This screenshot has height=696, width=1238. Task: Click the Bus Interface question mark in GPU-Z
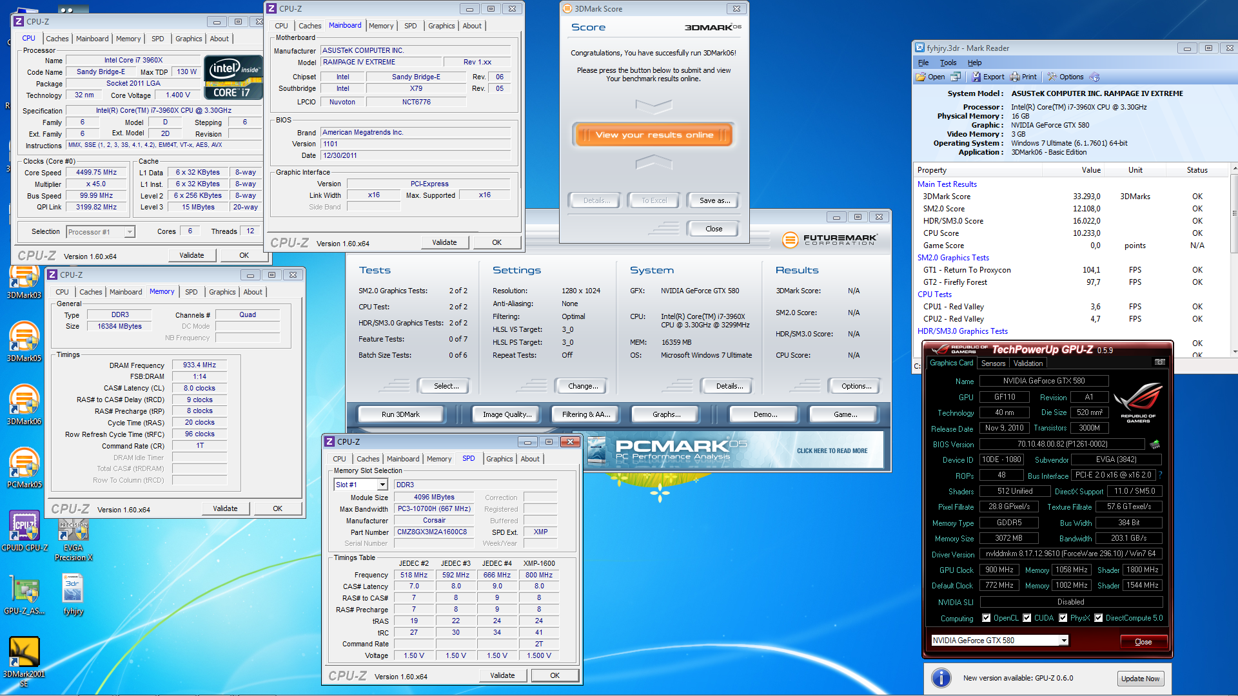pos(1160,475)
